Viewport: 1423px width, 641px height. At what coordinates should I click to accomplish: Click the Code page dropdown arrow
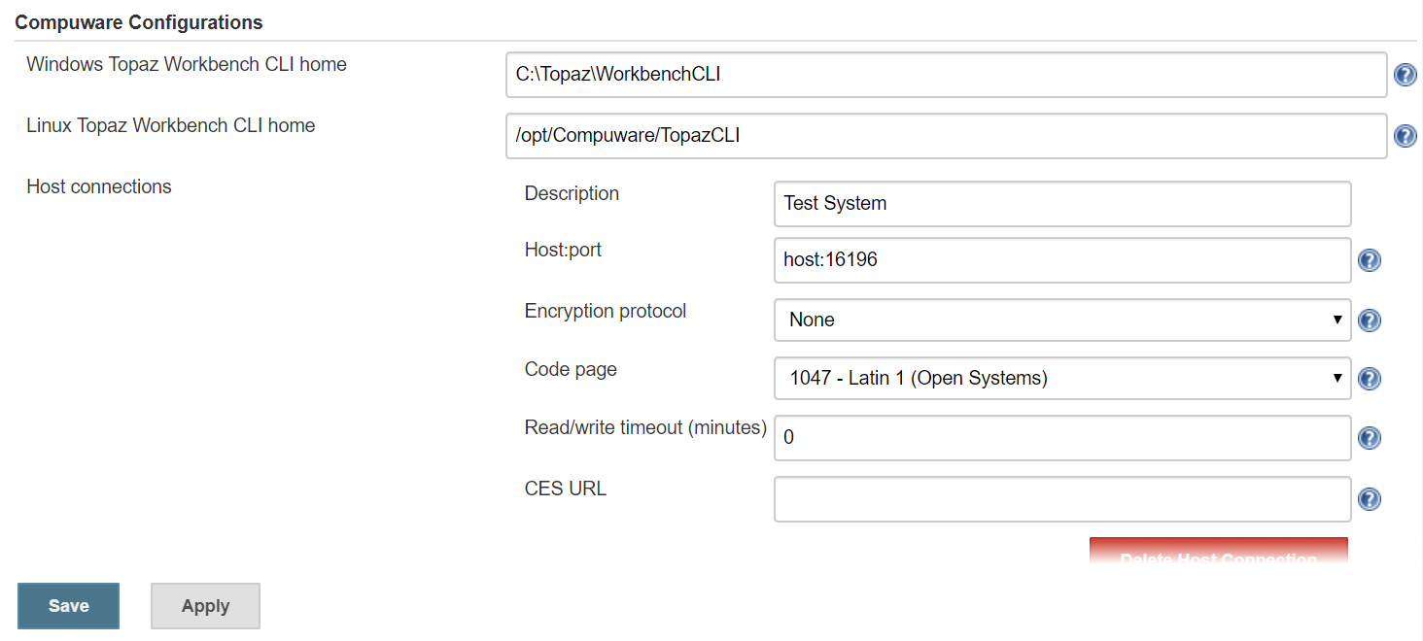[x=1337, y=378]
